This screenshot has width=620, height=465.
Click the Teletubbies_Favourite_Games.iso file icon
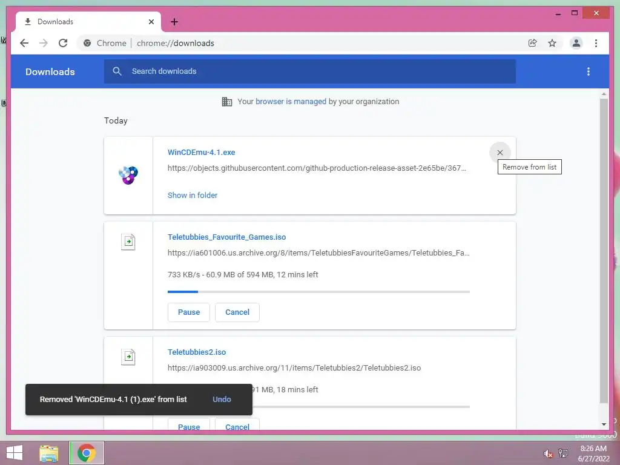tap(128, 242)
